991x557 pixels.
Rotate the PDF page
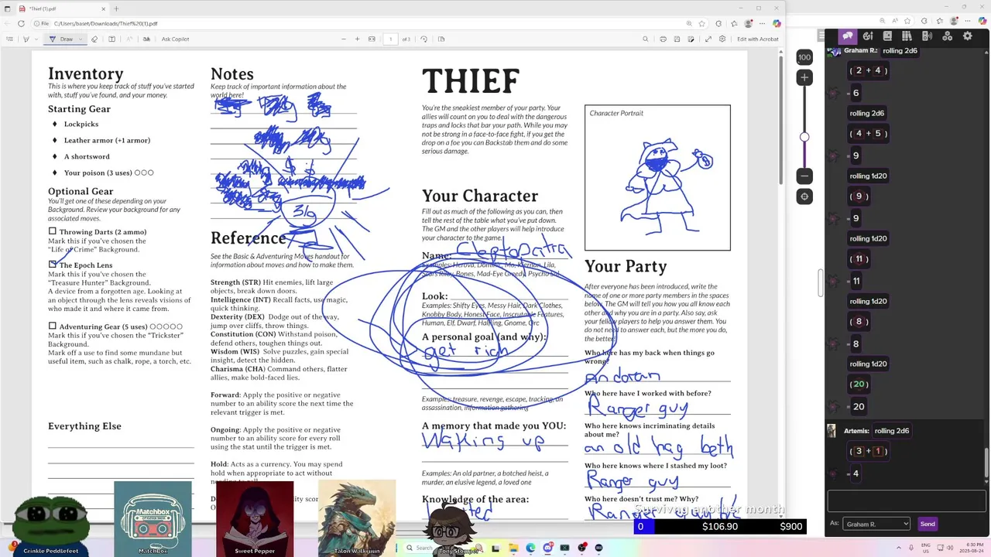423,39
